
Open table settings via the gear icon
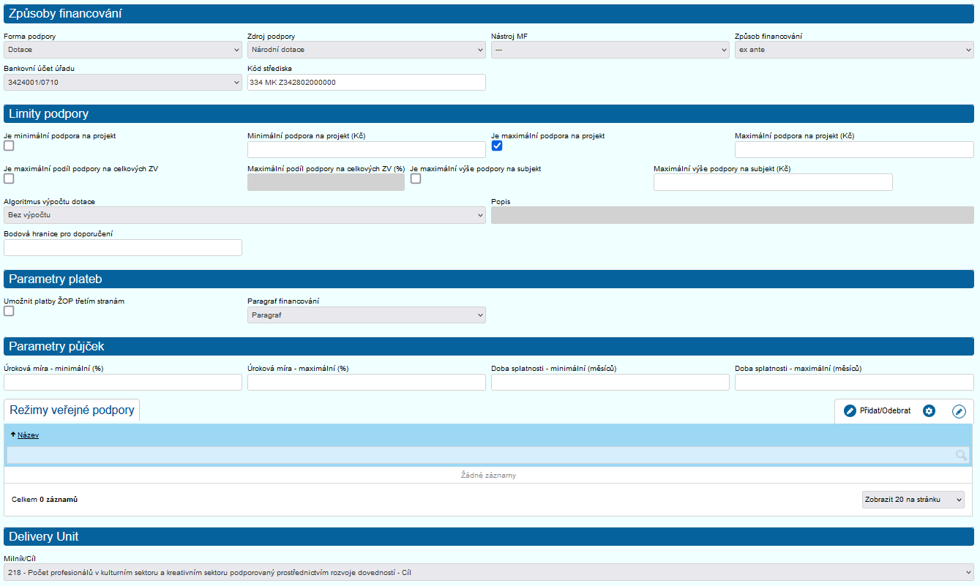(x=929, y=411)
